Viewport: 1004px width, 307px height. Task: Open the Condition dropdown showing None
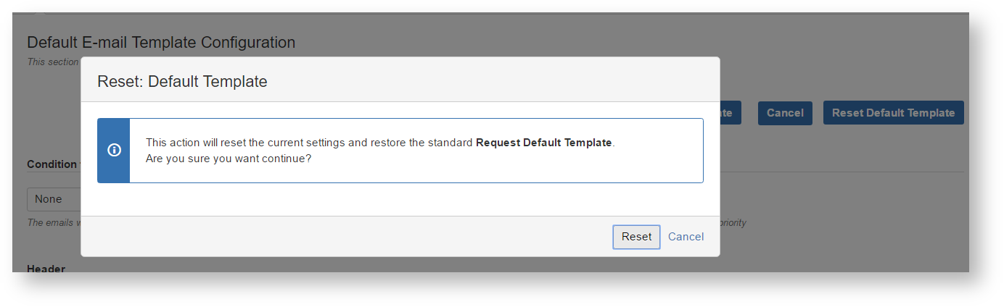(x=54, y=199)
